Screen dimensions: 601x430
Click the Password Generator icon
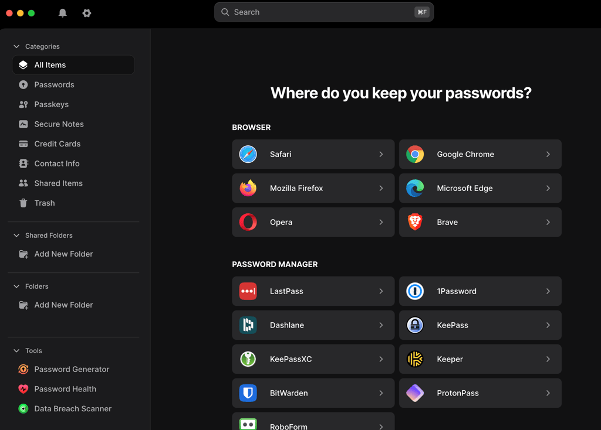pos(23,369)
